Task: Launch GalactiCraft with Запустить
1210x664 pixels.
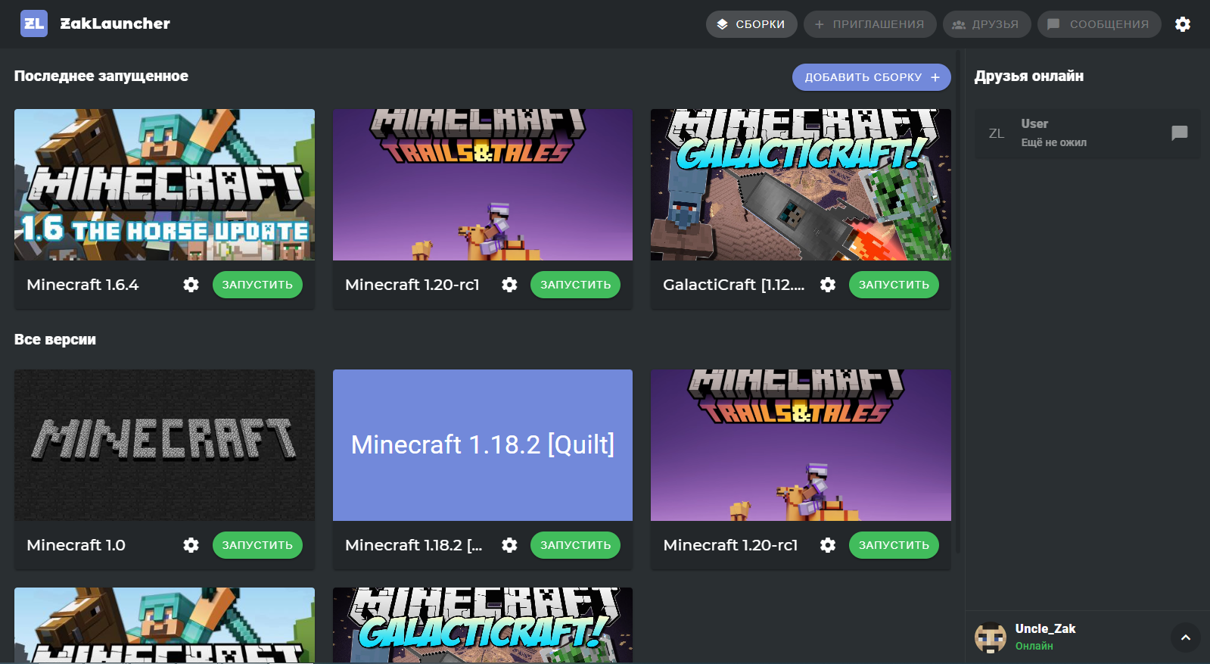Action: (x=894, y=285)
